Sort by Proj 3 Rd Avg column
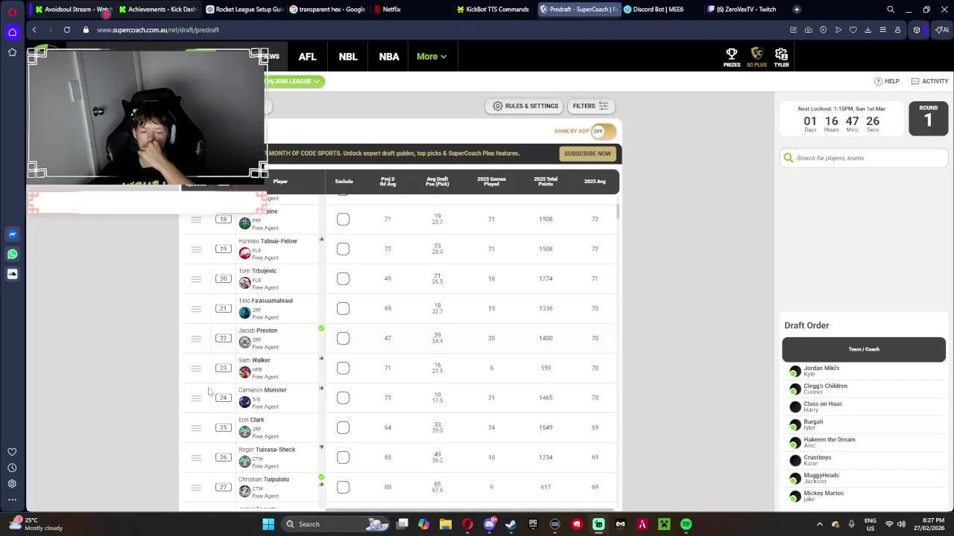954x536 pixels. coord(388,181)
